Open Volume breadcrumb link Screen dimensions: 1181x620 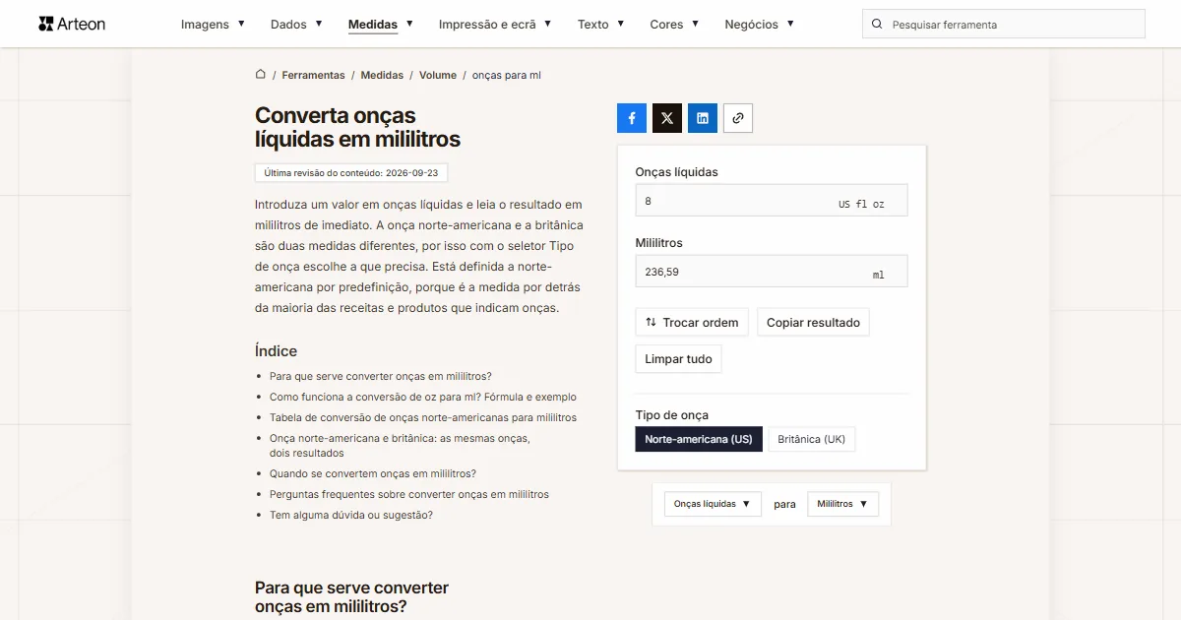pyautogui.click(x=438, y=75)
